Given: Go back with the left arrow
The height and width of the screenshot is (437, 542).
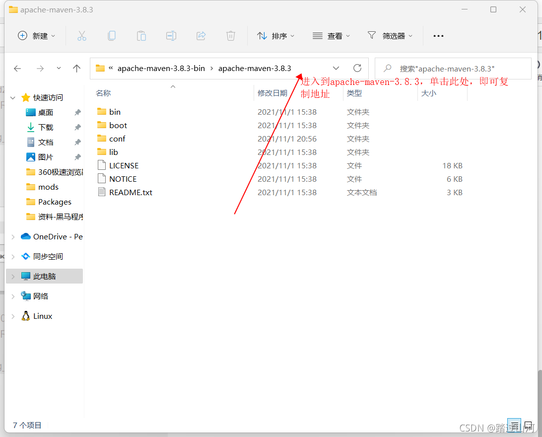Looking at the screenshot, I should pos(17,69).
